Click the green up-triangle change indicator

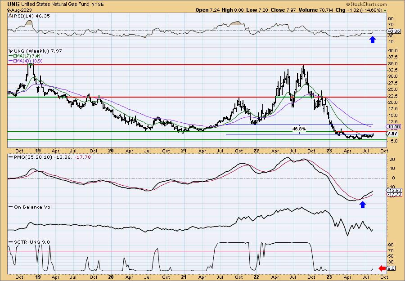pos(385,10)
